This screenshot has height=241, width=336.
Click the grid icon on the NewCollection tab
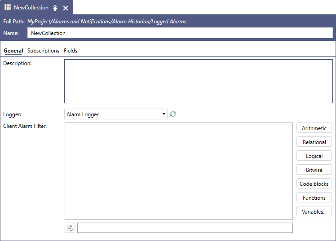click(x=8, y=7)
